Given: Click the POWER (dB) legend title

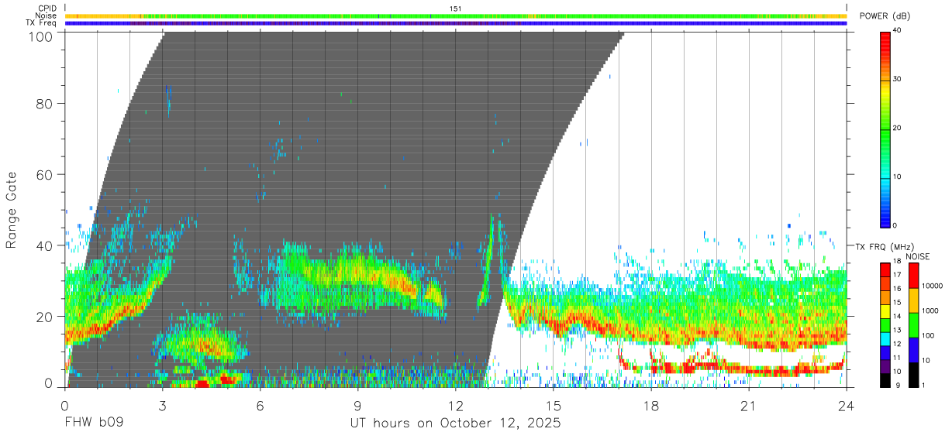Looking at the screenshot, I should click(x=886, y=16).
